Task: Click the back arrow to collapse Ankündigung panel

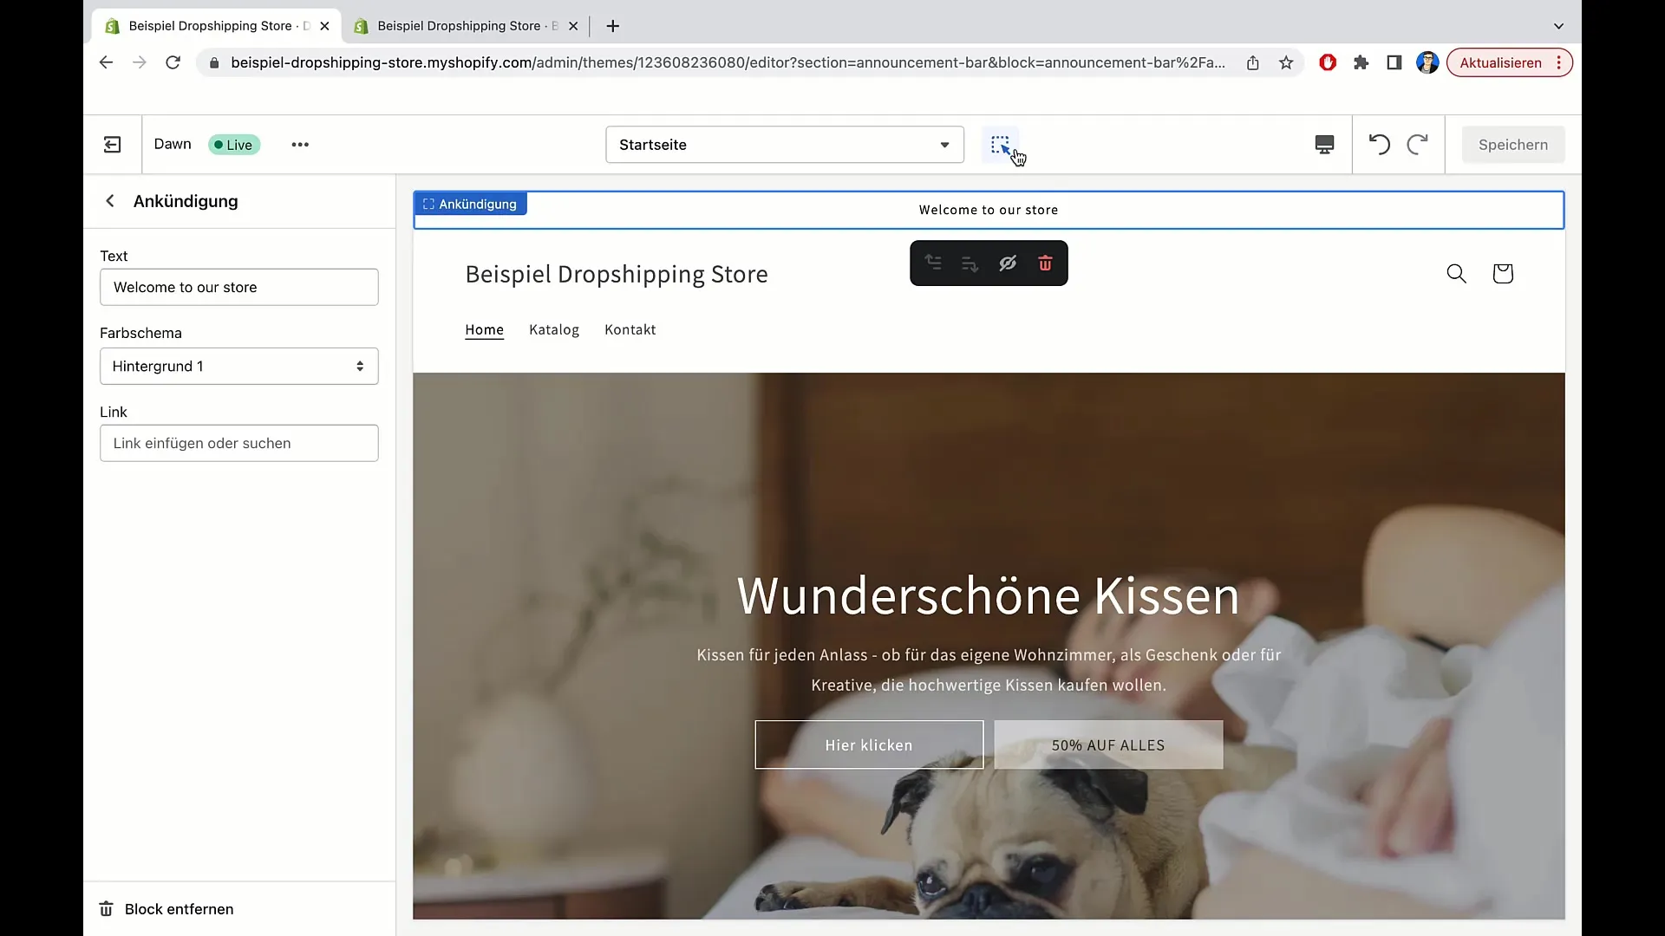Action: pyautogui.click(x=110, y=201)
